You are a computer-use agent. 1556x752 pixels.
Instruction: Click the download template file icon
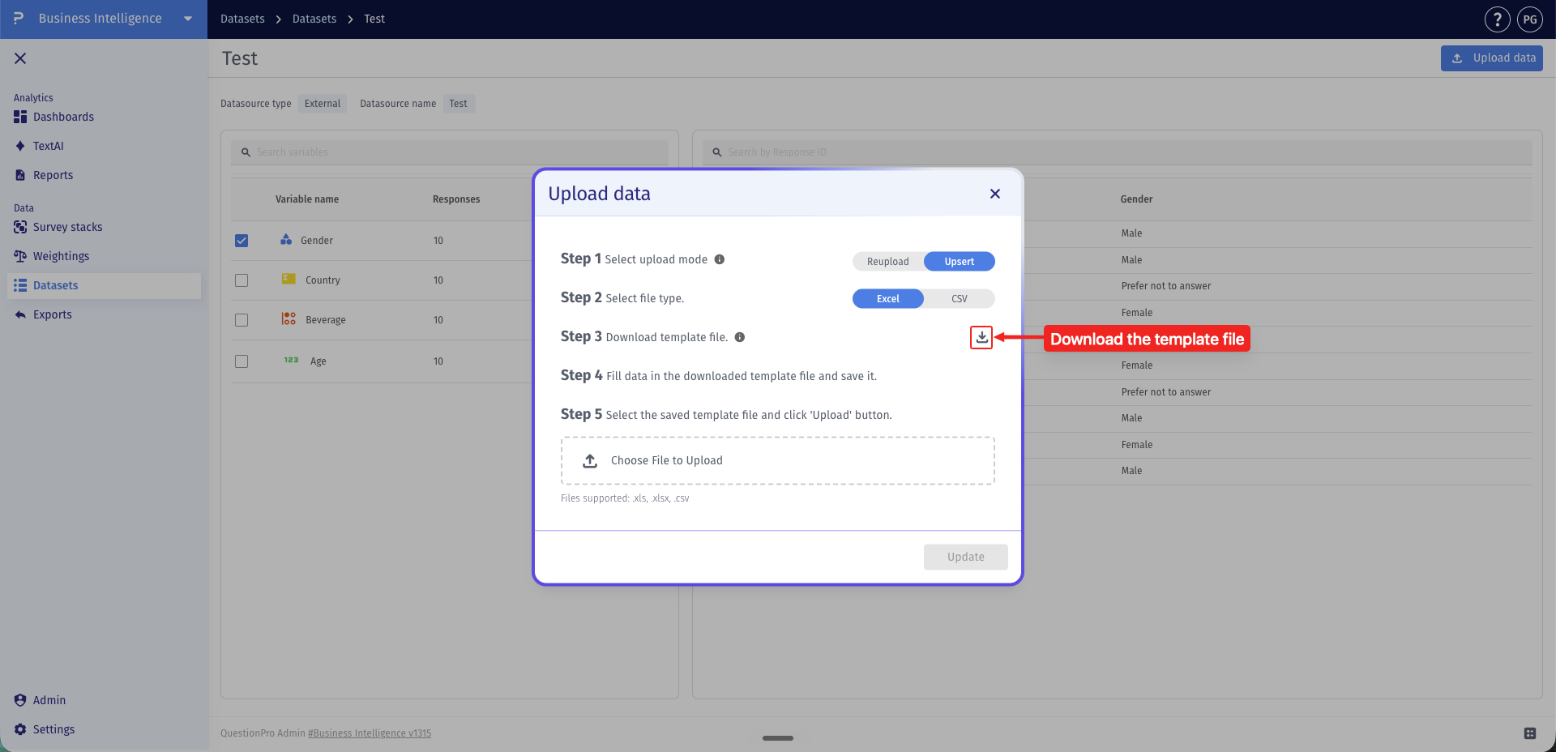click(981, 337)
